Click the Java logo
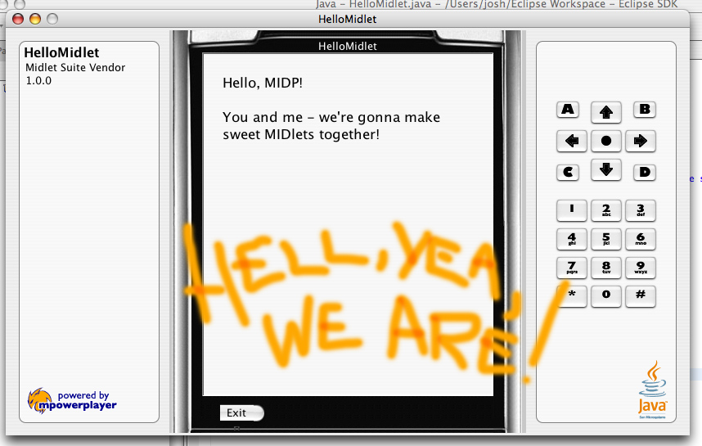This screenshot has height=446, width=702. tap(653, 389)
